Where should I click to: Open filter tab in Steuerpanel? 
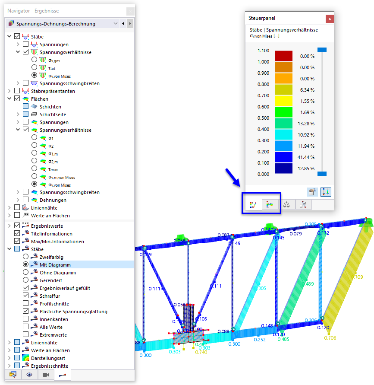tap(303, 204)
